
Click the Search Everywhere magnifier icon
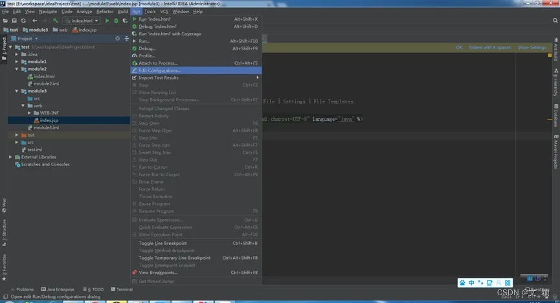click(555, 21)
